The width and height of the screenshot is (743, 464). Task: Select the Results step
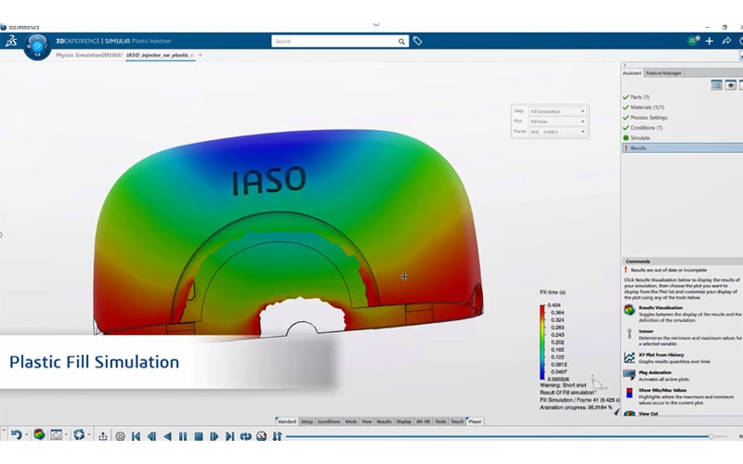683,148
